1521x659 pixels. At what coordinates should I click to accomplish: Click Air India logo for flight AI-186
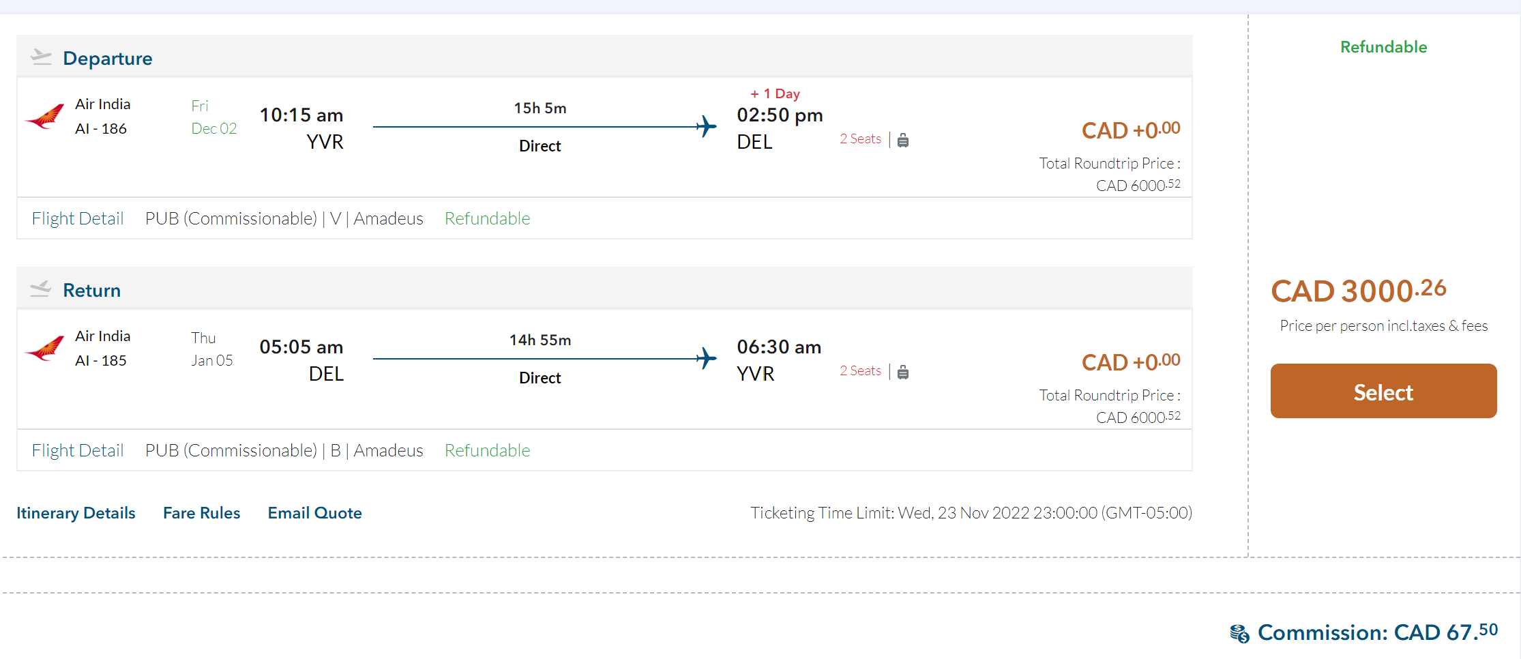45,117
